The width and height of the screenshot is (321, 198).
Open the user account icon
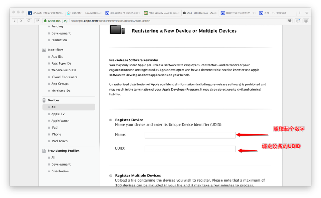coord(306,21)
